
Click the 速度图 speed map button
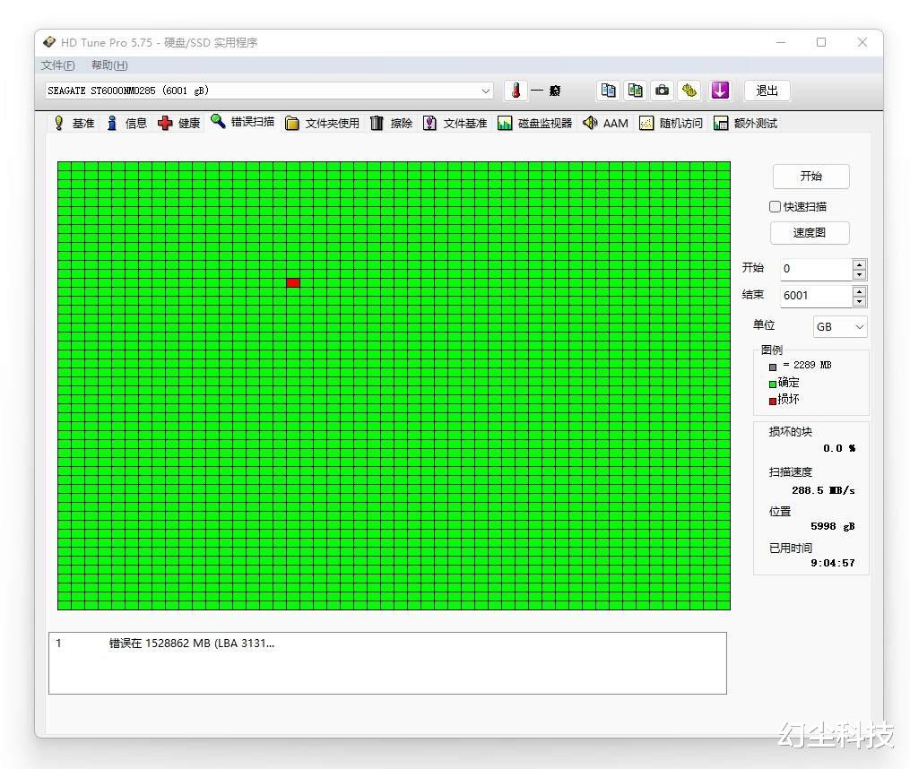810,233
